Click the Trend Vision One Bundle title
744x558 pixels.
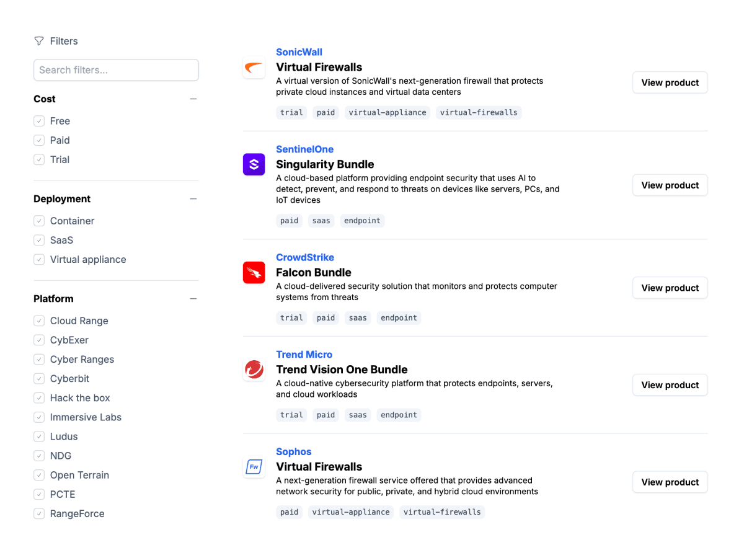click(x=342, y=370)
